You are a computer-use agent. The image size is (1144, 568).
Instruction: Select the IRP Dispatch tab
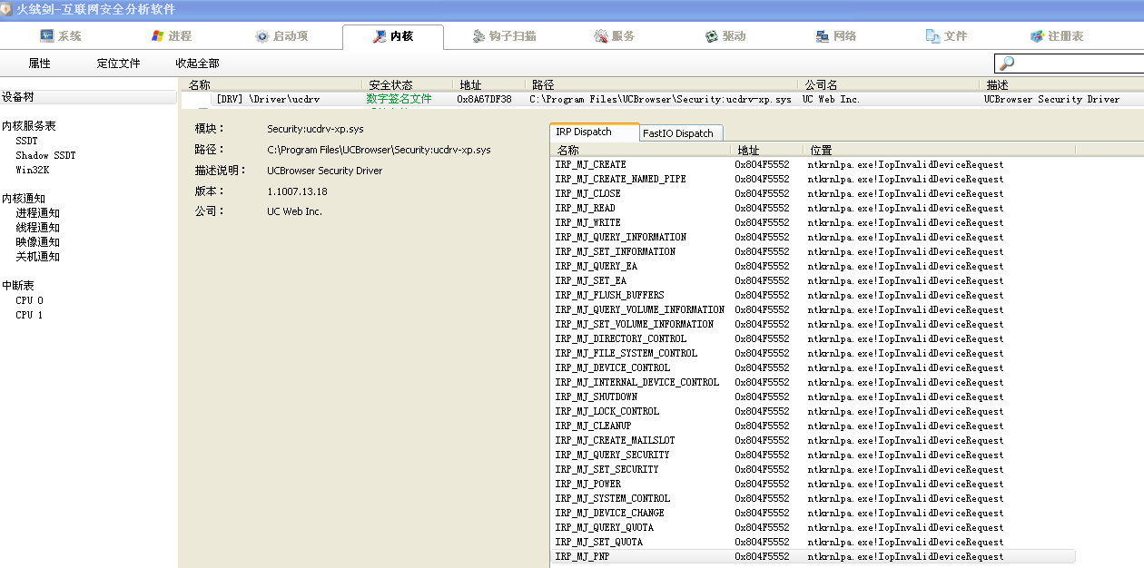pos(595,132)
